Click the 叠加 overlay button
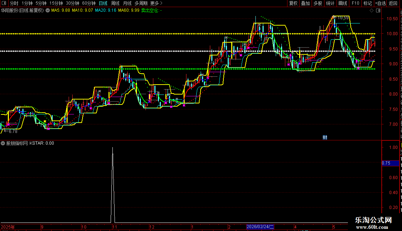Screen dimensions: 402x231 click(x=305, y=3)
